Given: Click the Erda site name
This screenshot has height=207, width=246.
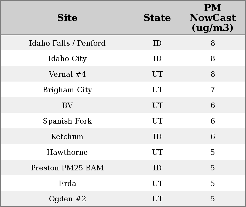Looking at the screenshot, I should (x=67, y=184).
